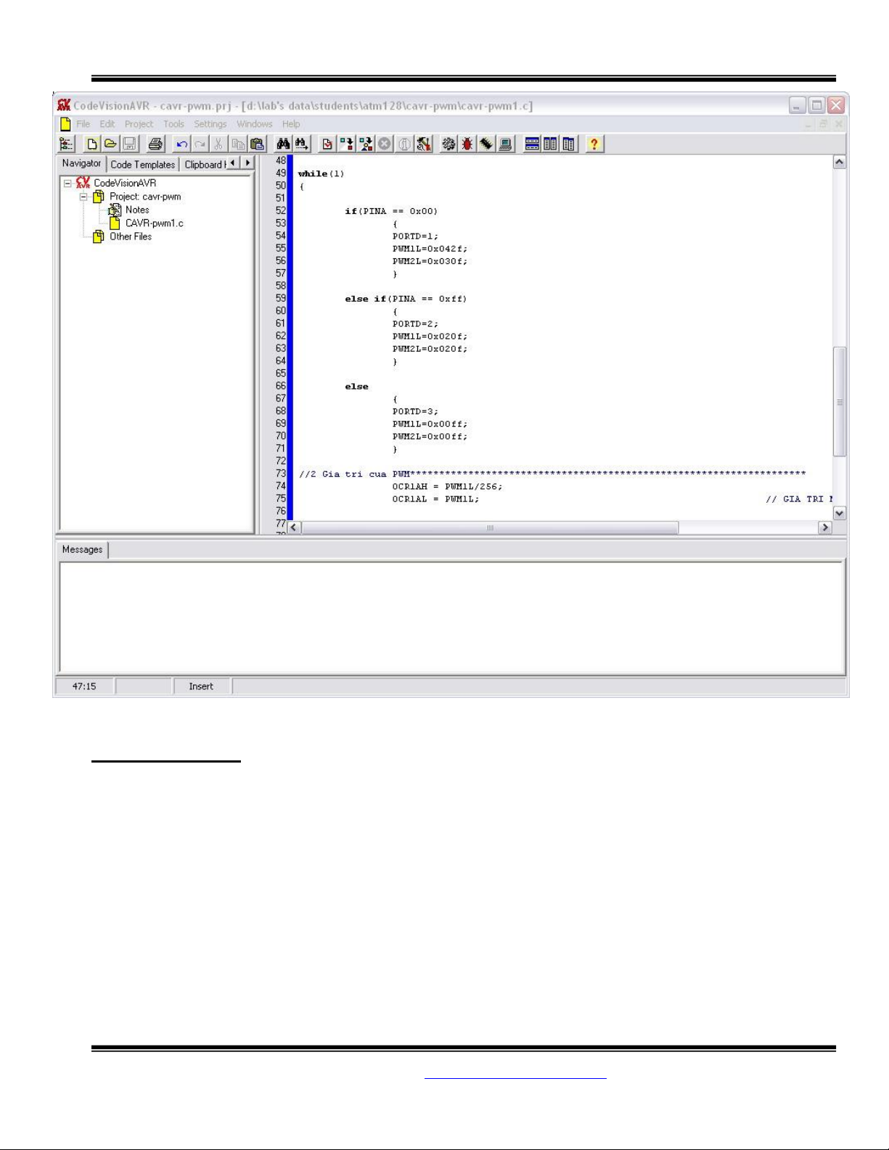
Task: Switch to the Code Templates tab
Action: click(x=142, y=165)
